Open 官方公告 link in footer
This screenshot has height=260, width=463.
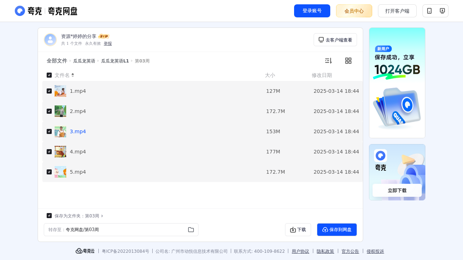tap(351, 251)
